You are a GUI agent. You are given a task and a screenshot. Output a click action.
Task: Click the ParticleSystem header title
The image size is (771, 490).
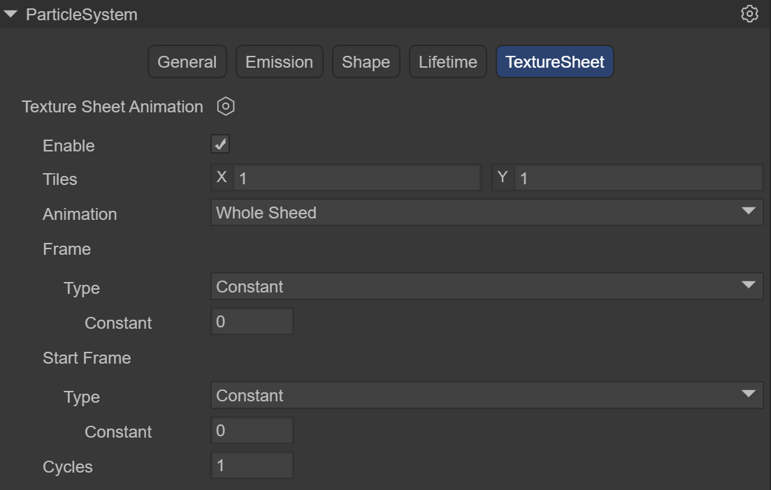tap(81, 14)
